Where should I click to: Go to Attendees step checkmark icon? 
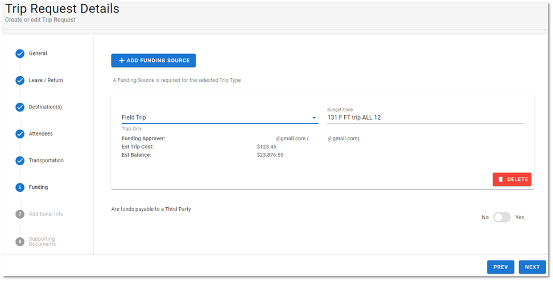pos(20,133)
